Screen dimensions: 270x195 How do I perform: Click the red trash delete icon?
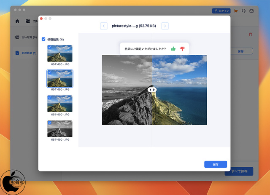pyautogui.click(x=251, y=35)
